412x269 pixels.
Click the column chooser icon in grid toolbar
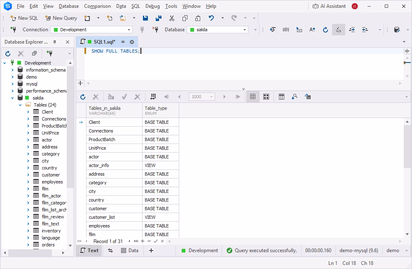281,97
